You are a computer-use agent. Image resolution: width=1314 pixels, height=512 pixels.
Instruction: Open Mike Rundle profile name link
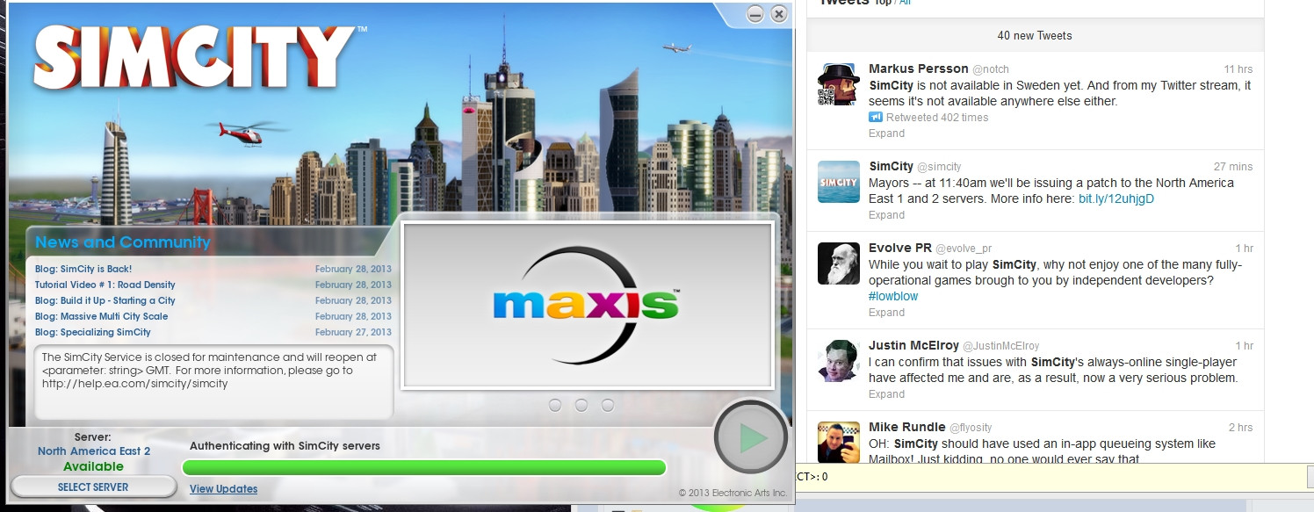click(907, 427)
